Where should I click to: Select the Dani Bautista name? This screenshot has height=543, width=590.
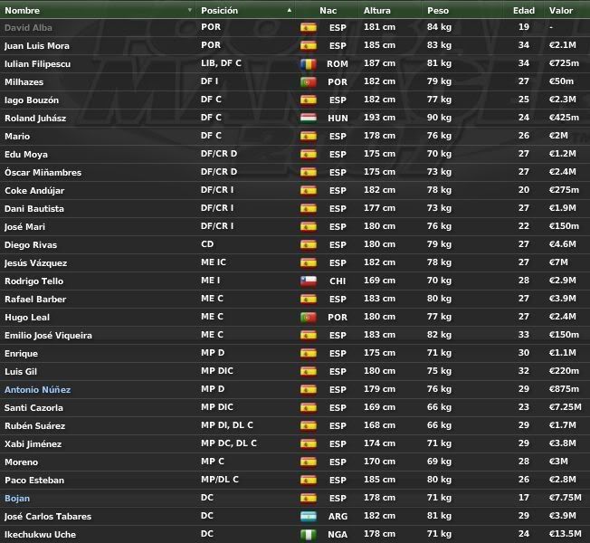click(x=34, y=208)
